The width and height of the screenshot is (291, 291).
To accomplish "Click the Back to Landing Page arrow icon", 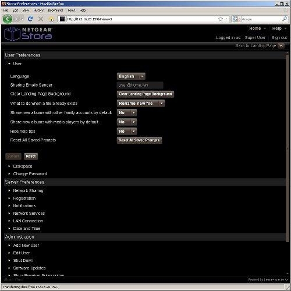I will pyautogui.click(x=281, y=46).
